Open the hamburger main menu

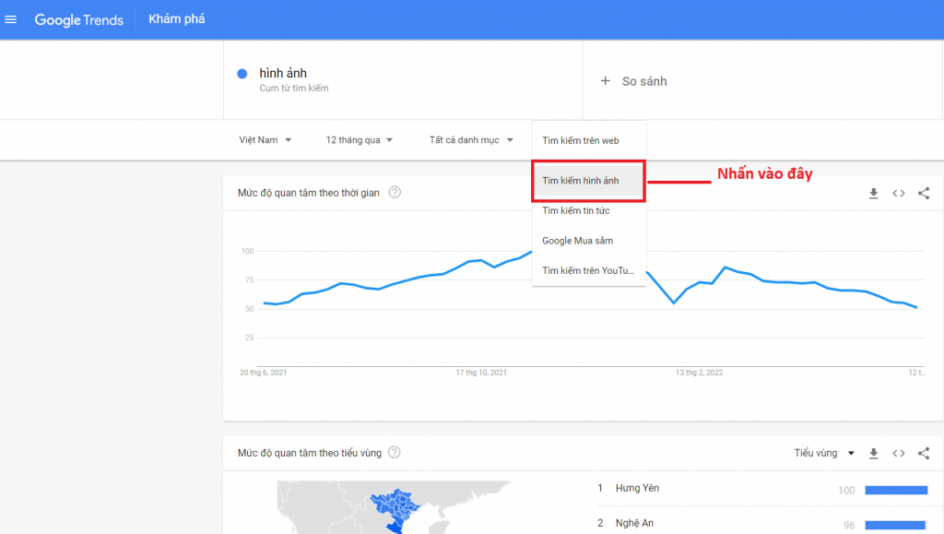tap(11, 20)
